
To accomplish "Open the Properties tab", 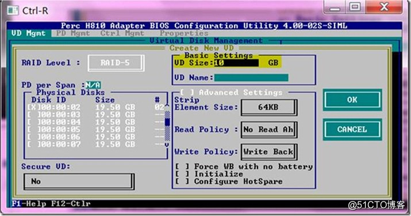I will pyautogui.click(x=184, y=33).
